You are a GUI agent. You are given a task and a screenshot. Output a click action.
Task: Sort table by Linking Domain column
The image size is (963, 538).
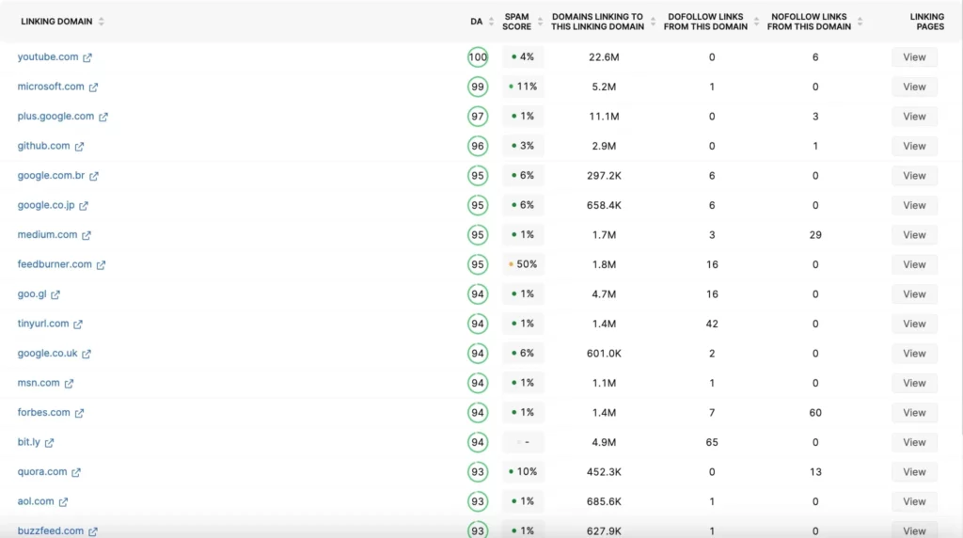tap(101, 22)
